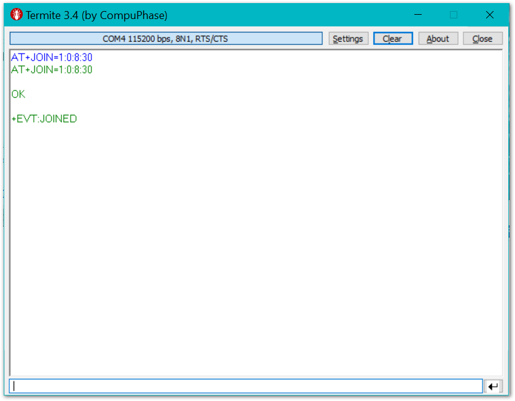Clear the terminal output
Viewport: 515px width, 401px height.
[393, 39]
